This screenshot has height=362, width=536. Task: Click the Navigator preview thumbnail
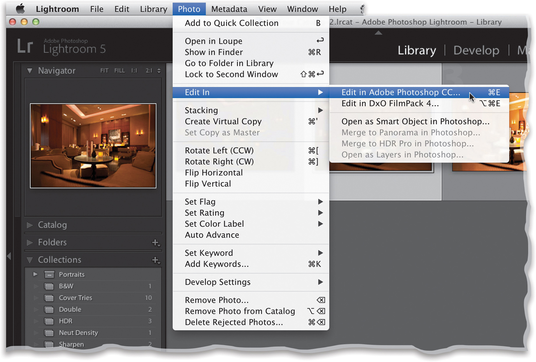[93, 146]
